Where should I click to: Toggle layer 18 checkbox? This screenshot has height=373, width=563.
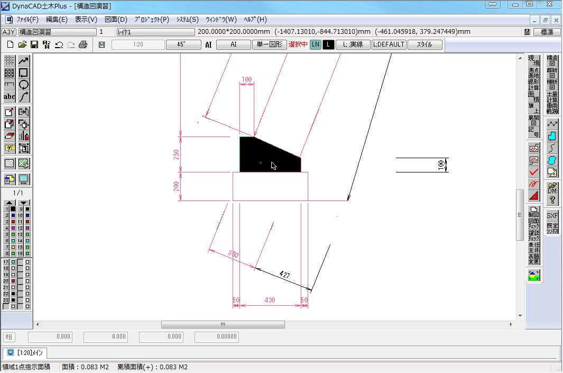click(x=13, y=268)
